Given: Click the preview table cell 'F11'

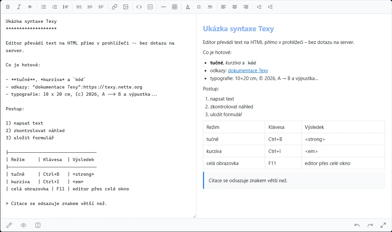Looking at the screenshot, I should pyautogui.click(x=283, y=163).
